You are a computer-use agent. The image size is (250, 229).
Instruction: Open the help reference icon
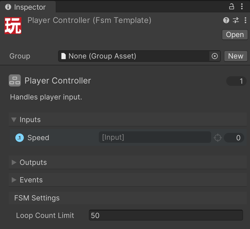click(x=226, y=20)
